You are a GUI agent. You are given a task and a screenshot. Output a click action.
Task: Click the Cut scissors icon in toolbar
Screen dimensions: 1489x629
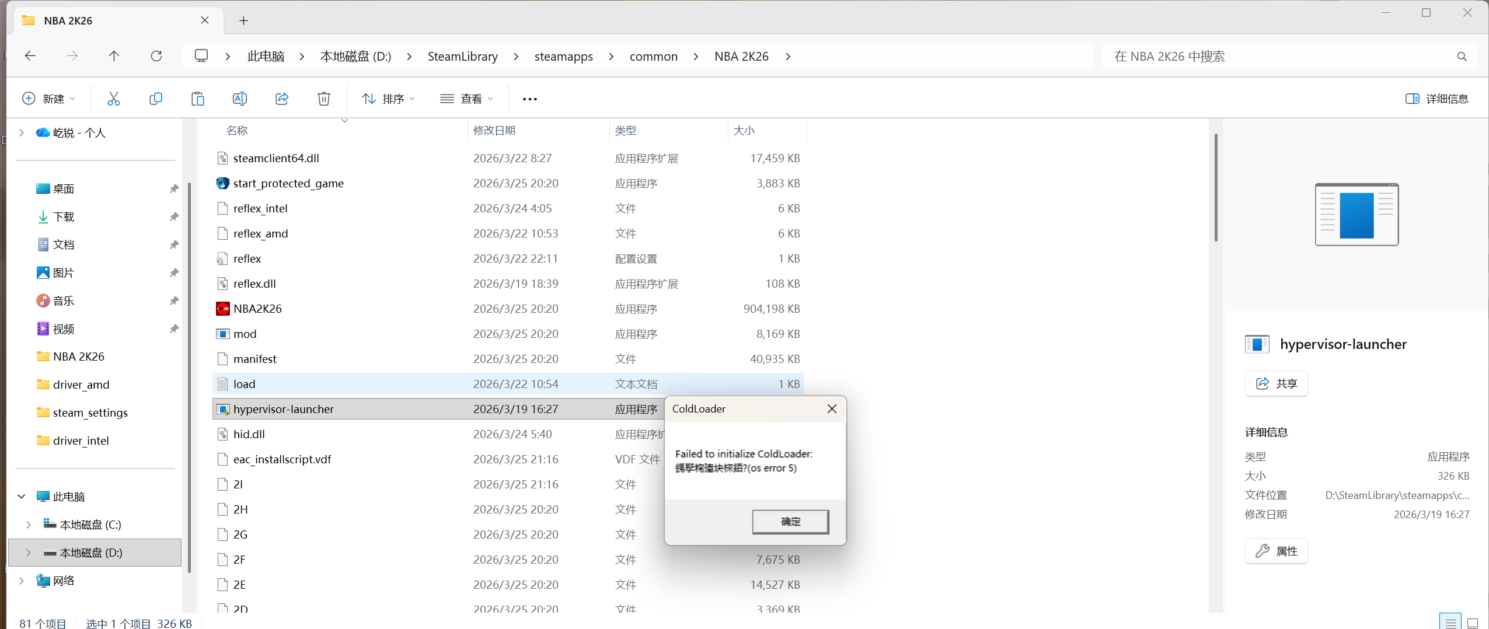point(113,99)
